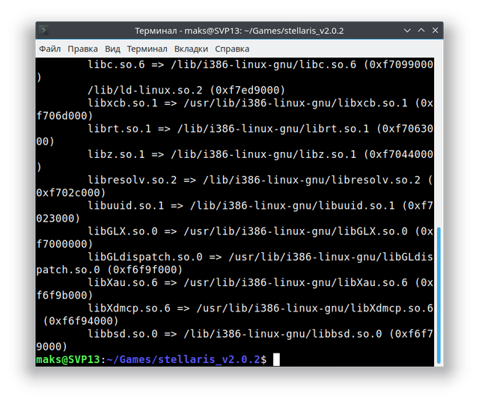
Task: Click the 023000) address text
Action: 58,219
